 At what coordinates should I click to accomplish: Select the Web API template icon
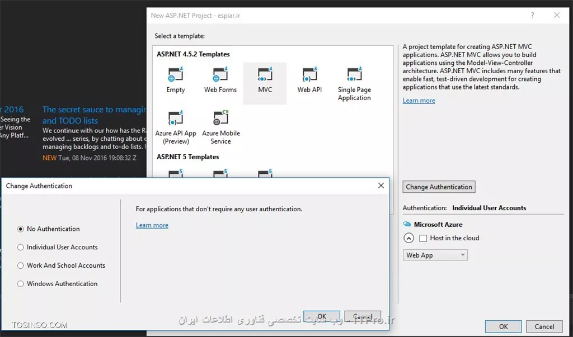309,74
